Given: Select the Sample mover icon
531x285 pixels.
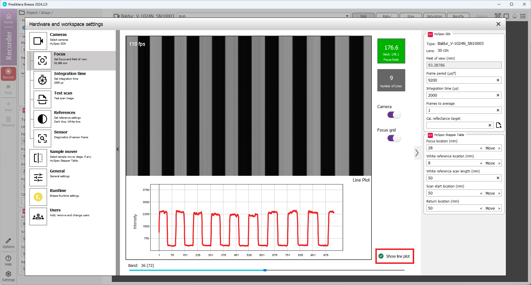Looking at the screenshot, I should pyautogui.click(x=38, y=158).
